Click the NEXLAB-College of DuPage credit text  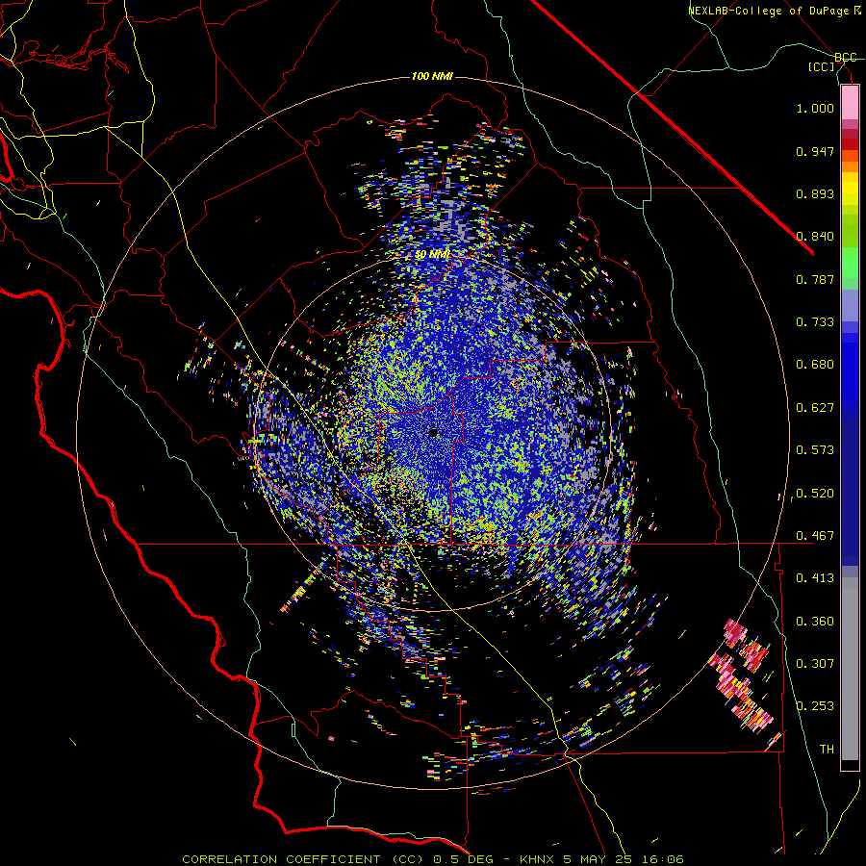click(768, 11)
